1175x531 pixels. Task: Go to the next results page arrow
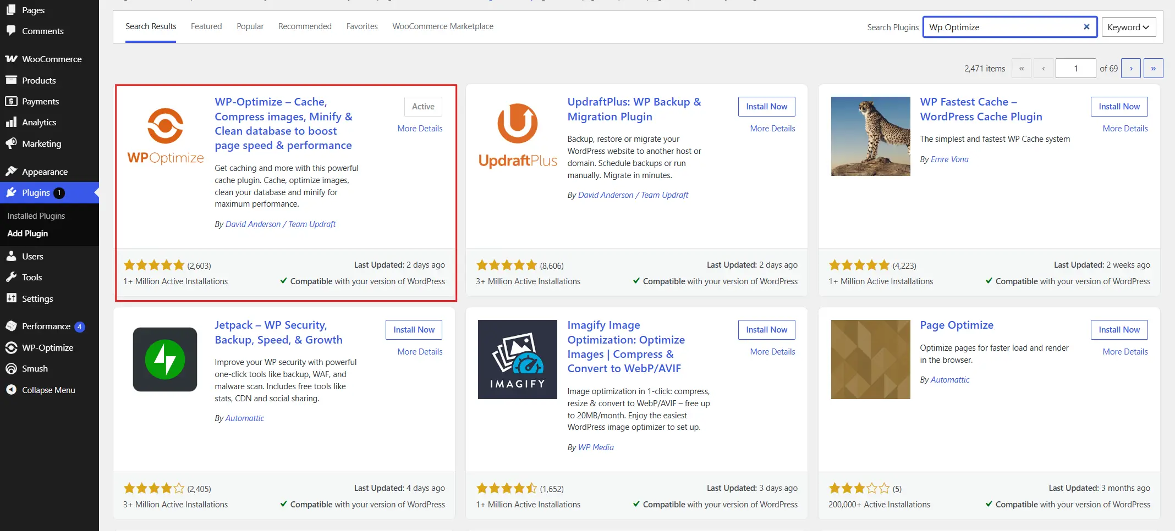(x=1131, y=68)
